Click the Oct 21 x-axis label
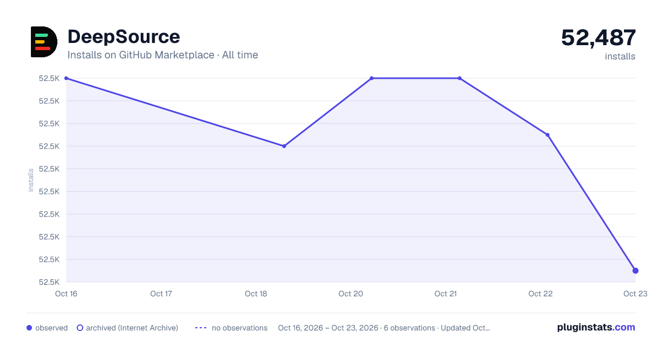662x347 pixels. point(446,294)
